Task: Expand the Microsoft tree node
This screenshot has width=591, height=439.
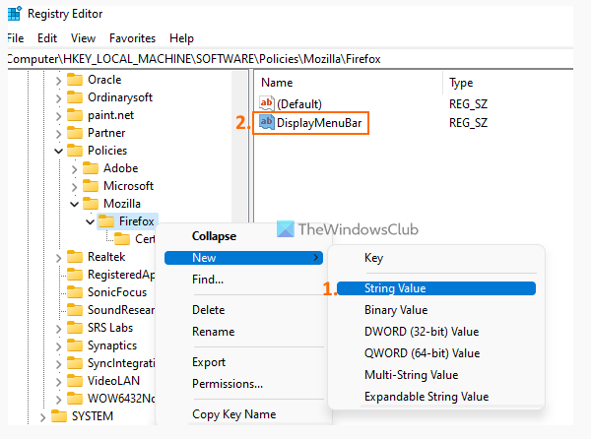Action: 74,186
